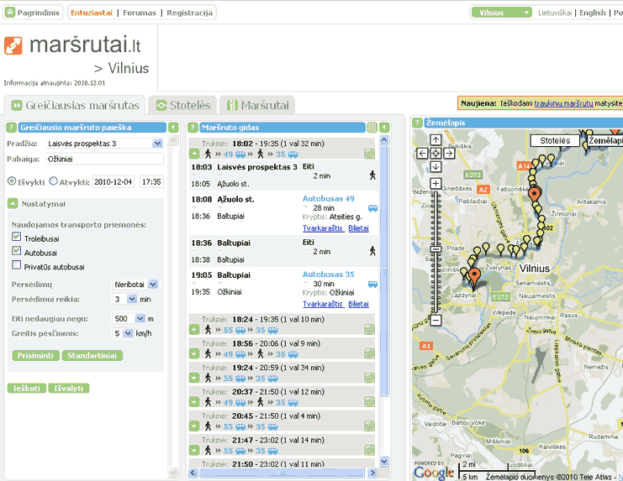The image size is (623, 481).
Task: Open the Persėdimui reikia minutes dropdown
Action: point(131,299)
